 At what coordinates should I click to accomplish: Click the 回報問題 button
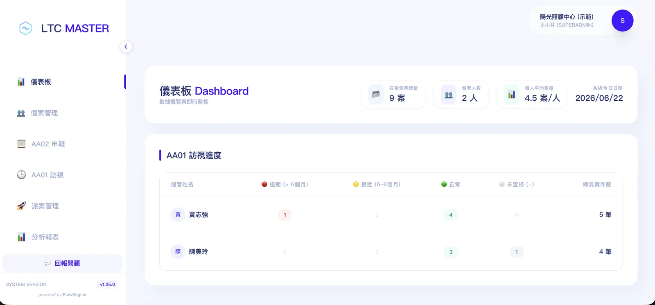pyautogui.click(x=62, y=263)
